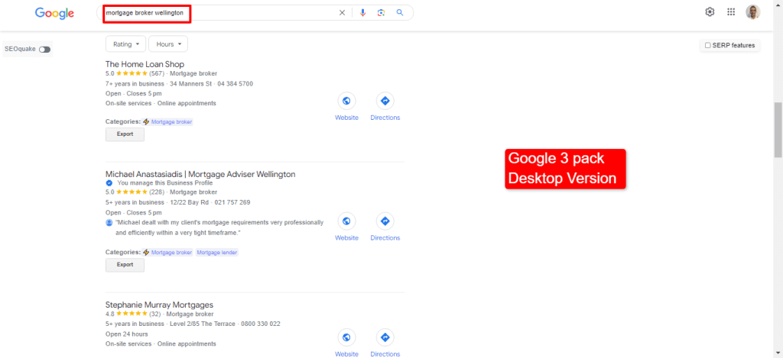Click phone number 0800 330 022
Viewport: 783px width, 358px height.
(x=261, y=324)
